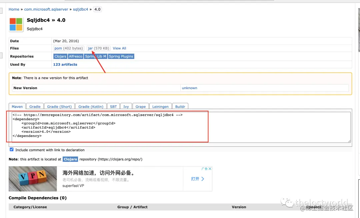Select the Gradle (Kotlin) tab

pos(91,107)
